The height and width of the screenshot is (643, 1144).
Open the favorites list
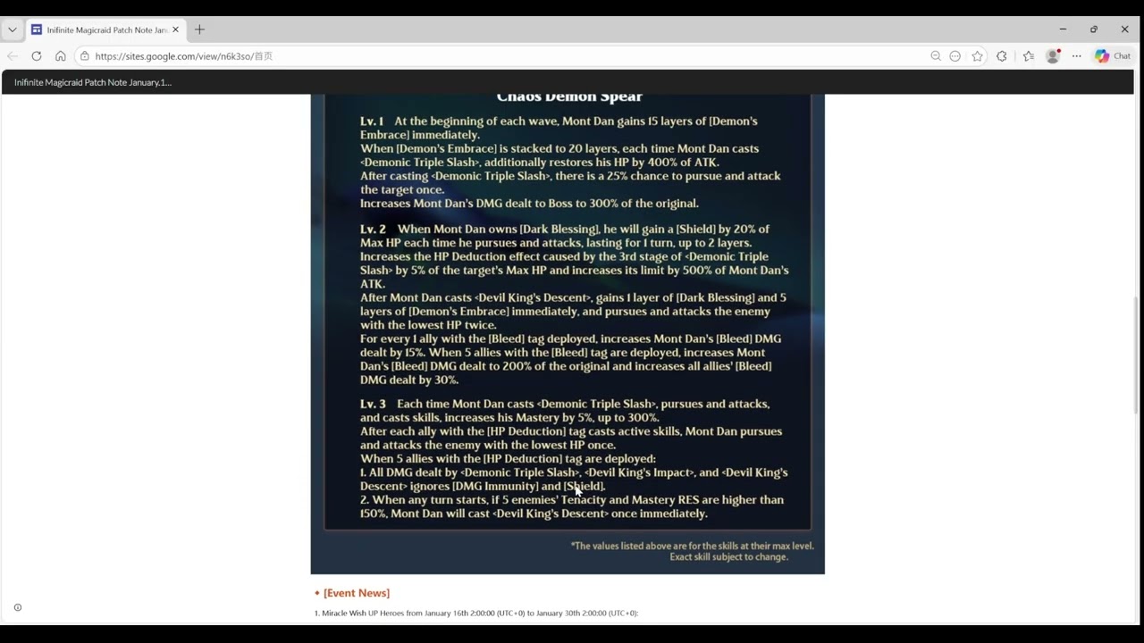[1029, 55]
